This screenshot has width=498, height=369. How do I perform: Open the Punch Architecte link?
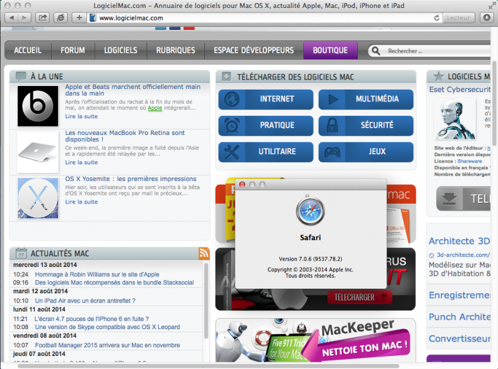point(459,317)
